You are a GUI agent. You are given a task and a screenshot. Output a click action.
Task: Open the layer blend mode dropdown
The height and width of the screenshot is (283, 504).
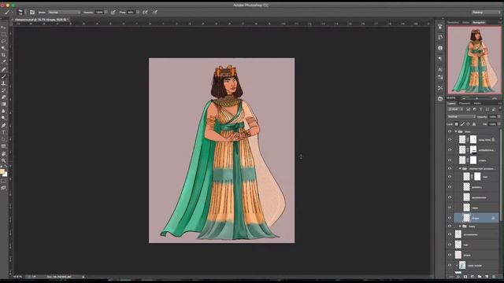[x=461, y=117]
